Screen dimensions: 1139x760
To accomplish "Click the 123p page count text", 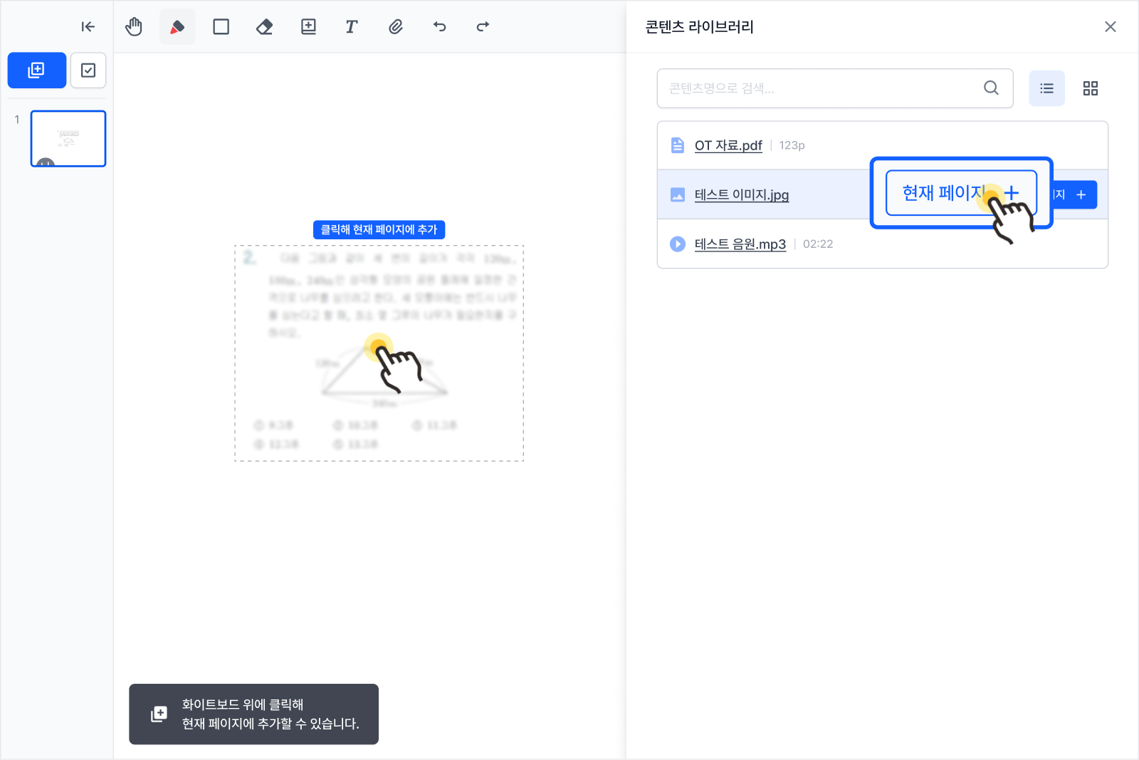I will [x=792, y=145].
